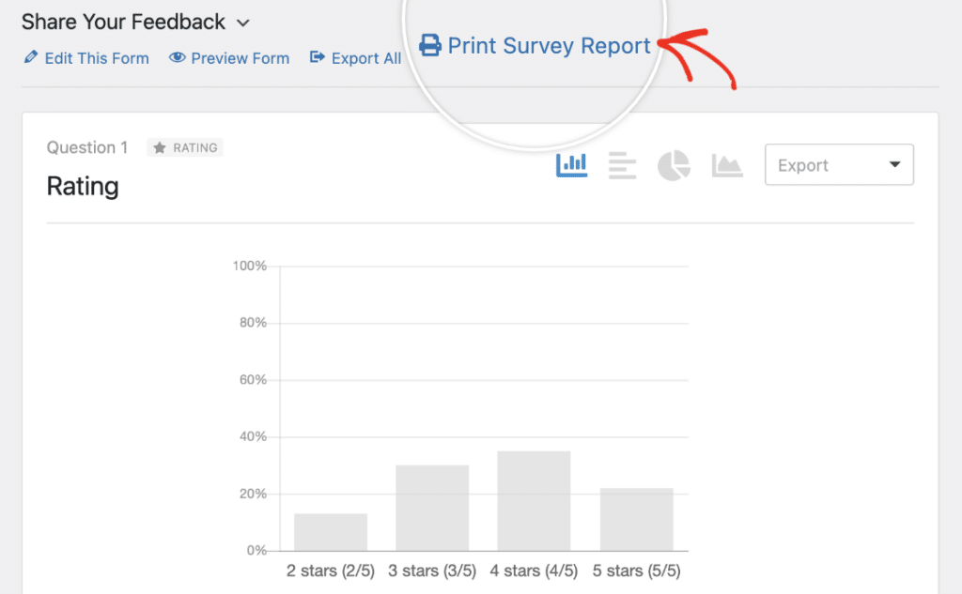The image size is (962, 594).
Task: Click Print Survey Report
Action: [549, 45]
